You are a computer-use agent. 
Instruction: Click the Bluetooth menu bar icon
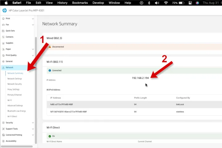(149, 3)
